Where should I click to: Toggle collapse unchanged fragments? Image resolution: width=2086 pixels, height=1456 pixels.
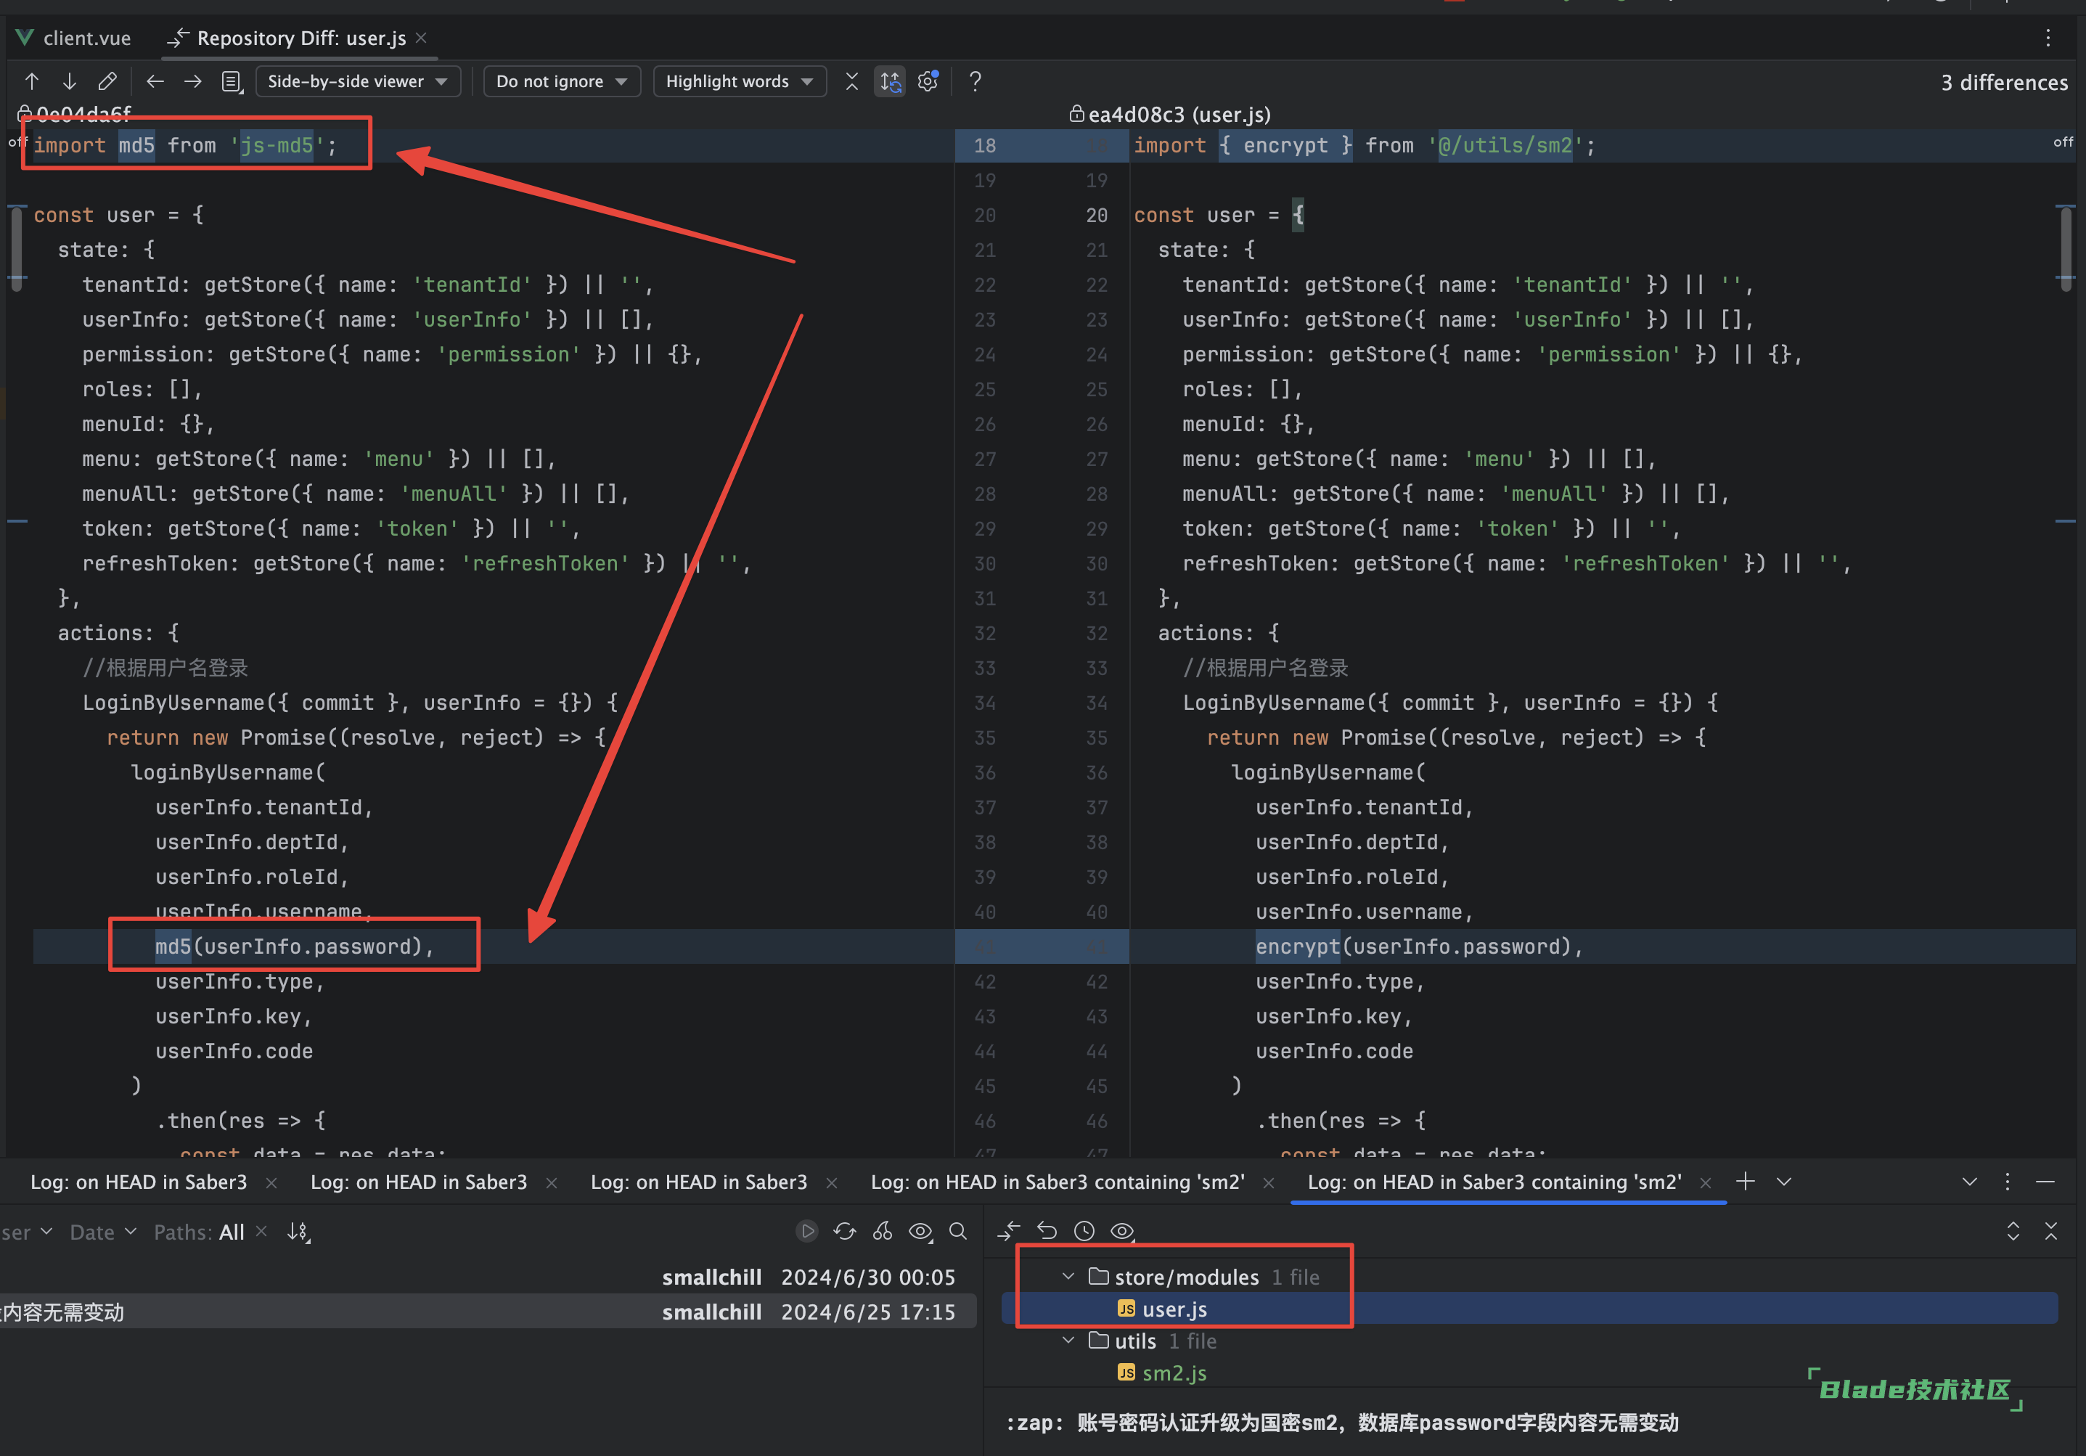coord(852,82)
